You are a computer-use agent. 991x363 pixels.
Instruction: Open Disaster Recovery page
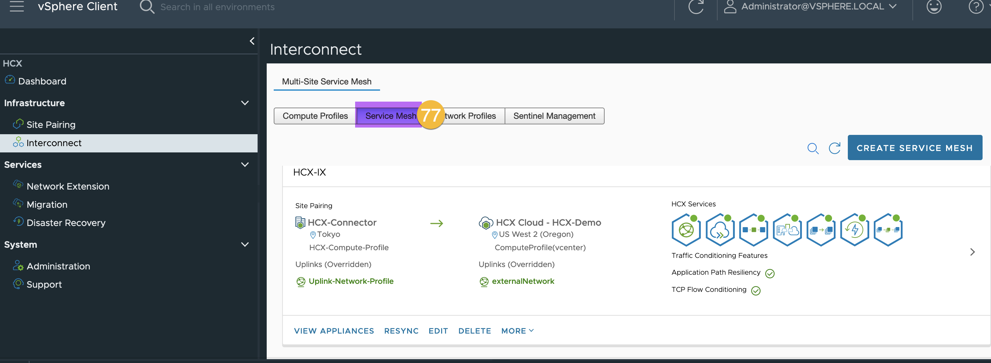66,223
